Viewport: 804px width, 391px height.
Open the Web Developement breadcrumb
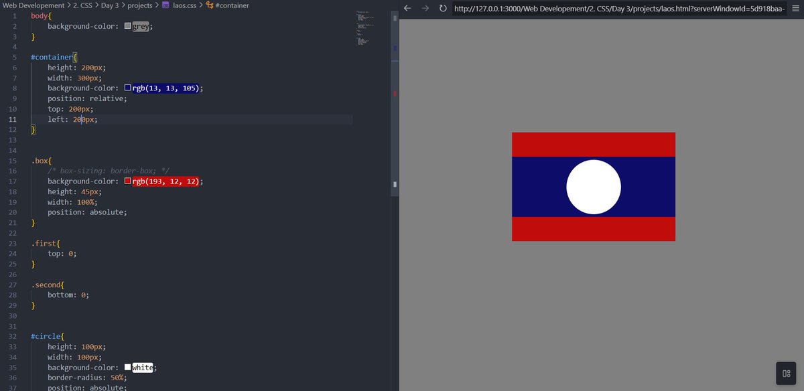click(32, 5)
